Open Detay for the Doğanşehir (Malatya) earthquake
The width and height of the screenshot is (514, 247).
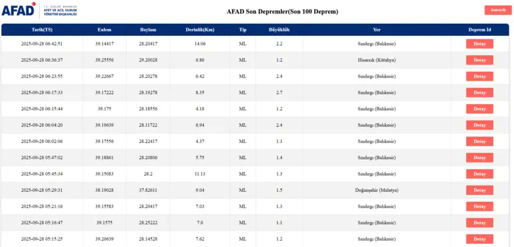[479, 191]
